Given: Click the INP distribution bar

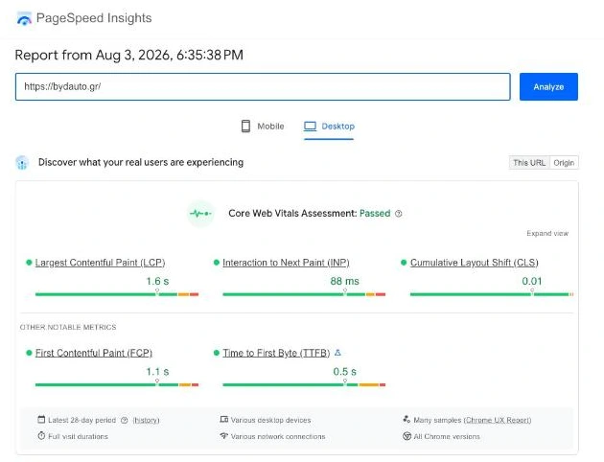Looking at the screenshot, I should [304, 294].
